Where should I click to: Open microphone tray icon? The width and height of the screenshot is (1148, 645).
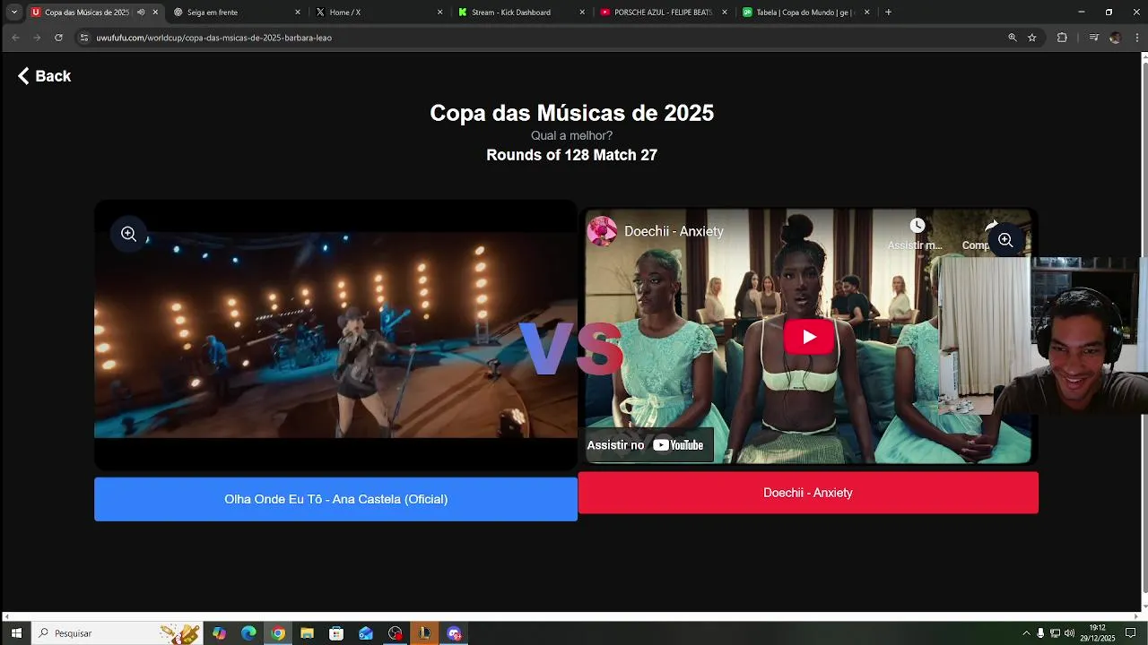coord(1040,633)
